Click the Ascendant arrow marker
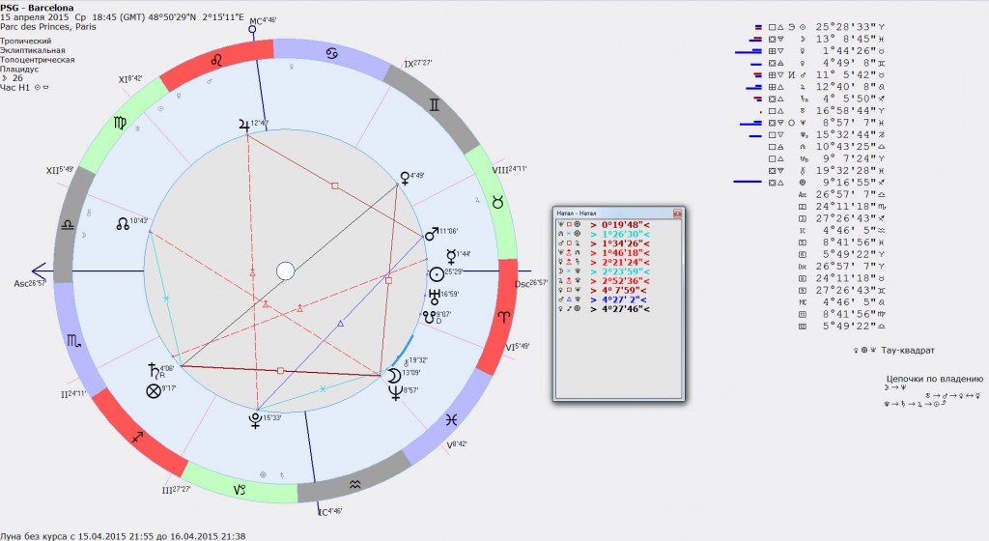 [39, 271]
